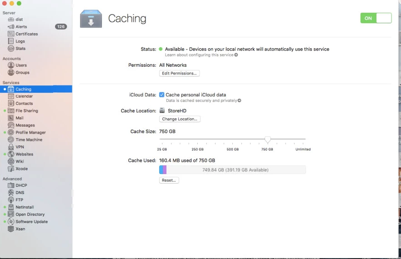Click the Server section header

pos(9,13)
